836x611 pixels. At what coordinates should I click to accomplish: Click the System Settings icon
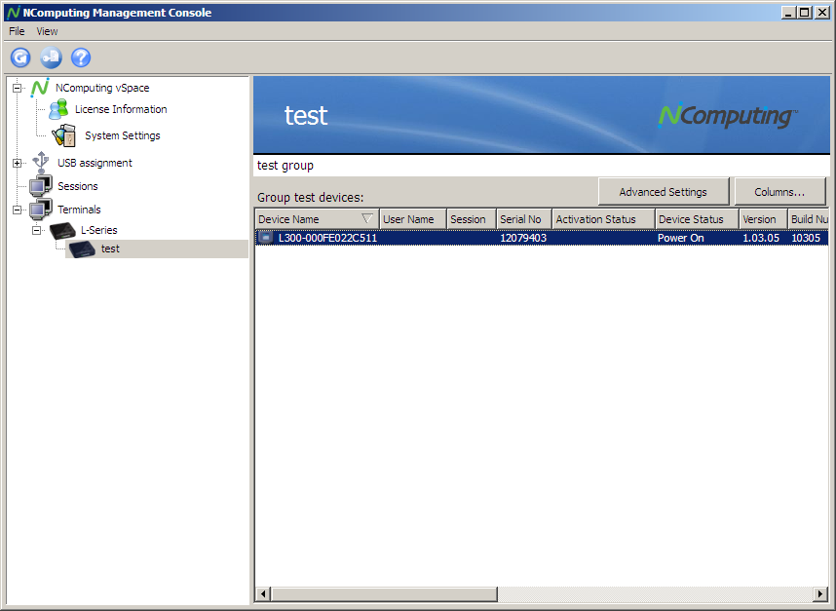click(64, 135)
